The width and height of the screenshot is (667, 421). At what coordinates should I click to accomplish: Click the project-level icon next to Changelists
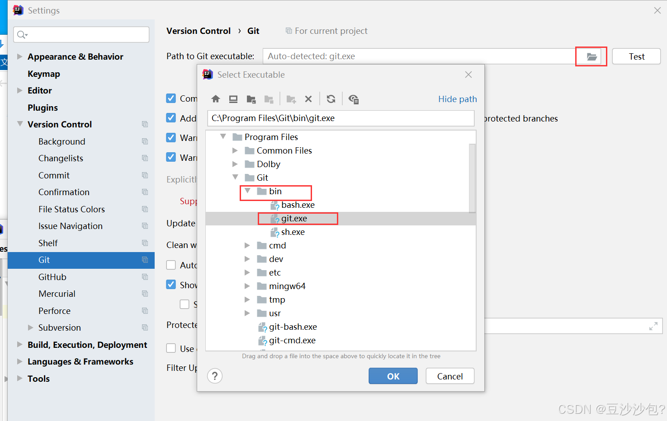pyautogui.click(x=145, y=158)
